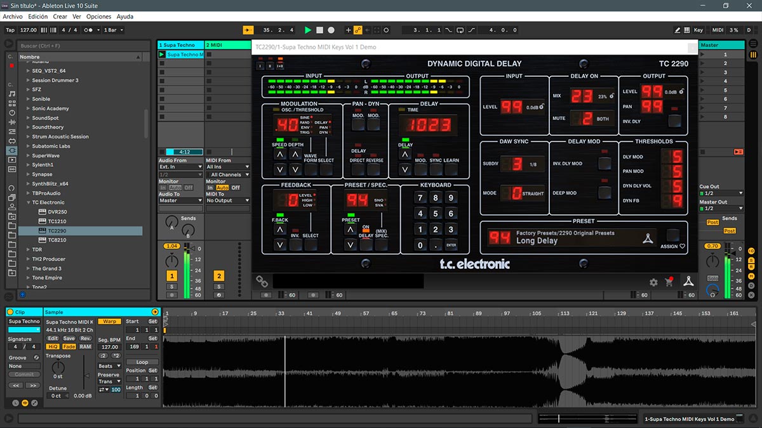Solo the Supa Techno track
762x428 pixels.
[x=171, y=287]
